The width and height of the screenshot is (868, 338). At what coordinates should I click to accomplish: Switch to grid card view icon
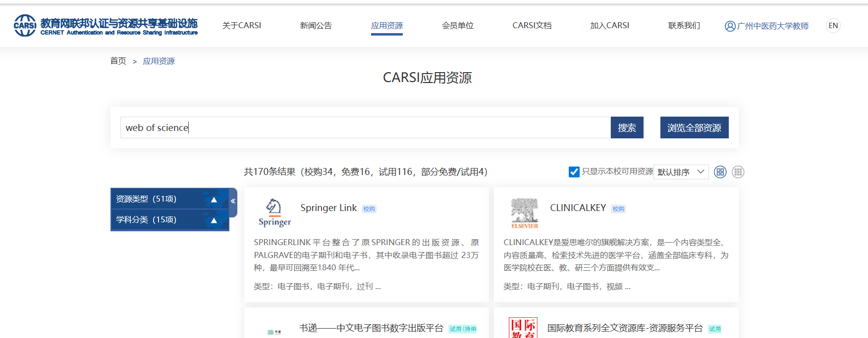tap(720, 172)
